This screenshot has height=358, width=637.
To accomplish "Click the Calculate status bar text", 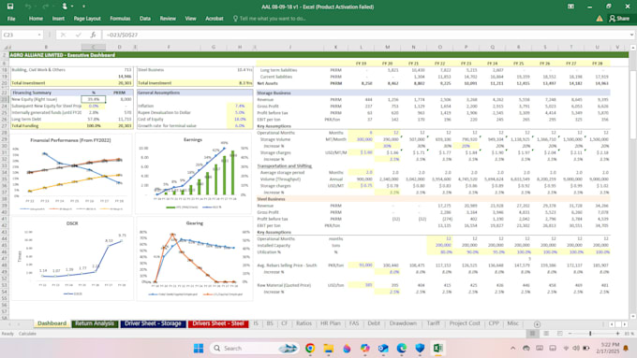I will coord(27,334).
